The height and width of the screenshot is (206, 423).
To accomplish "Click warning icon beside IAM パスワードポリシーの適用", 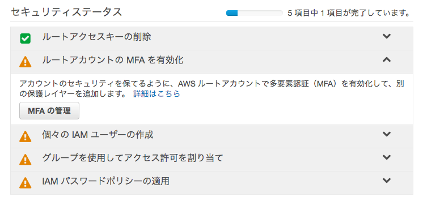I will [26, 183].
